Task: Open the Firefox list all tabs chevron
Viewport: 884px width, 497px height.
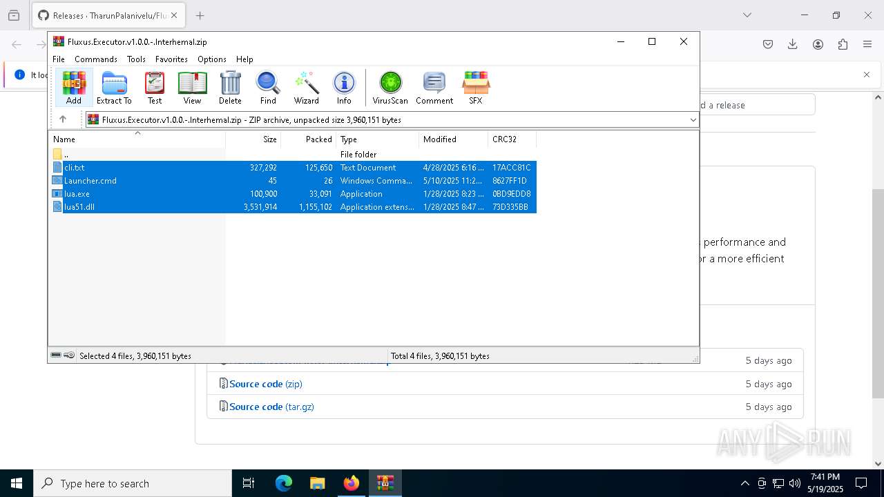Action: 747,15
